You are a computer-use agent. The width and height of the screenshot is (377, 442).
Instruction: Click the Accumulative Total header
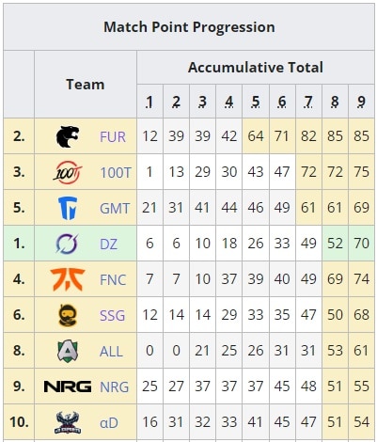pos(256,68)
